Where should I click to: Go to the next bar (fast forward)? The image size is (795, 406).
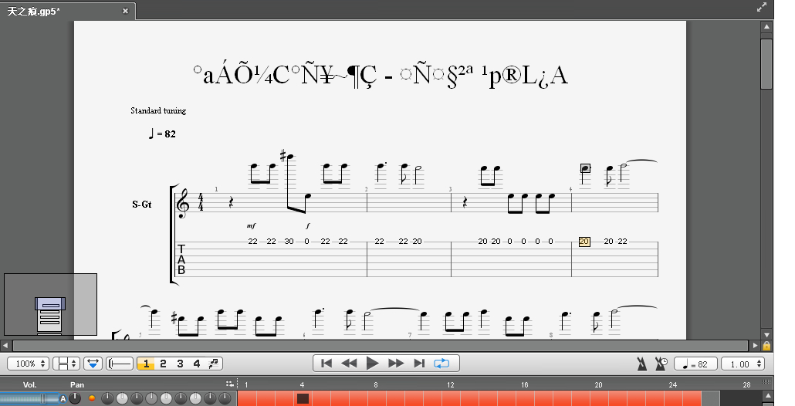click(396, 364)
